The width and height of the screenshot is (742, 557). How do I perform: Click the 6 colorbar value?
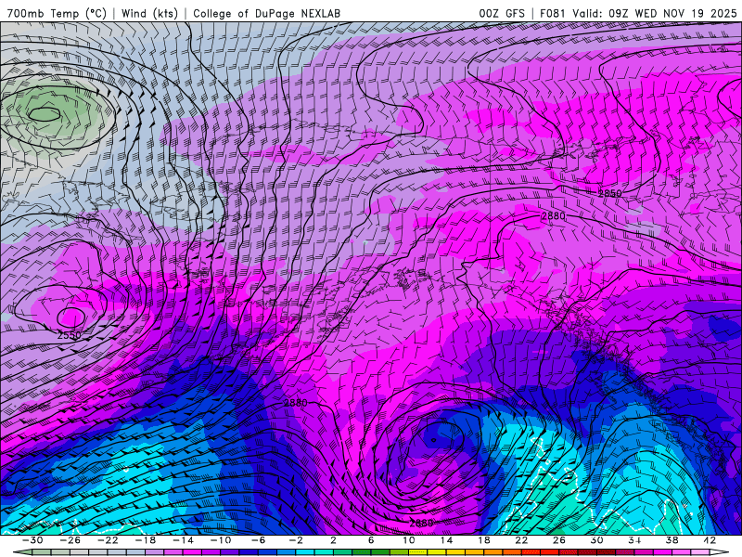tap(370, 540)
